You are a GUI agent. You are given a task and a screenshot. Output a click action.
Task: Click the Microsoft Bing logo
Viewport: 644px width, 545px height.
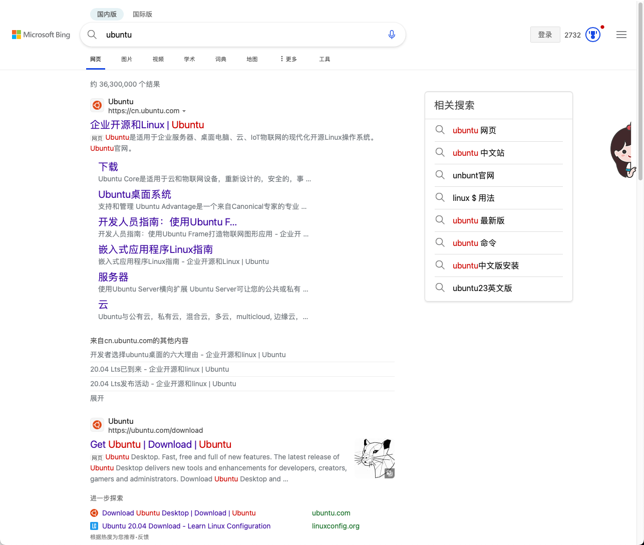41,35
